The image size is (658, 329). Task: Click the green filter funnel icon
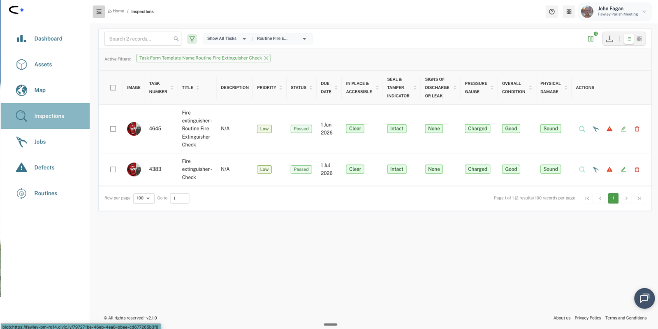192,39
